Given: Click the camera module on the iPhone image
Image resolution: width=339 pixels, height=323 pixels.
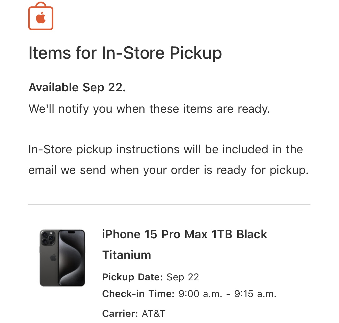Looking at the screenshot, I should tap(48, 238).
